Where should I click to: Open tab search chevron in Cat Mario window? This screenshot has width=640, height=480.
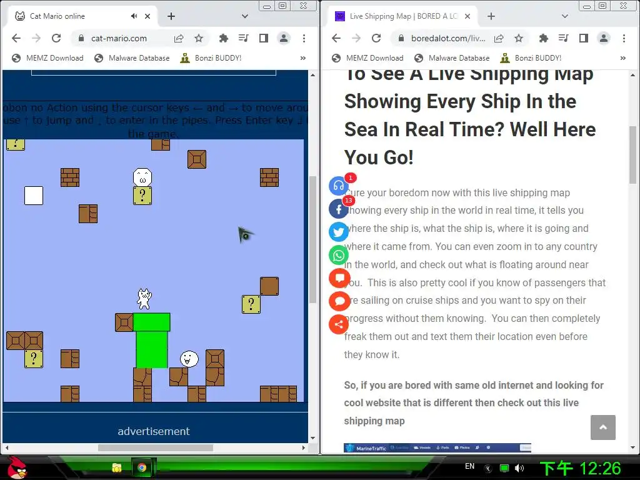(x=245, y=16)
